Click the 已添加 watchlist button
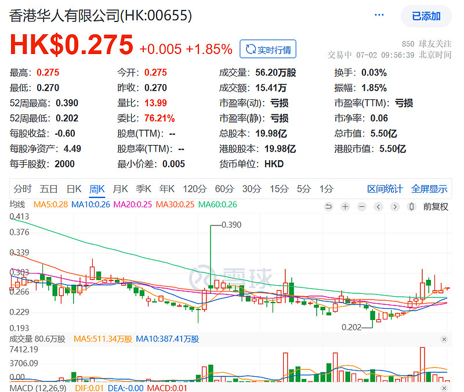The width and height of the screenshot is (464, 392). click(x=426, y=16)
